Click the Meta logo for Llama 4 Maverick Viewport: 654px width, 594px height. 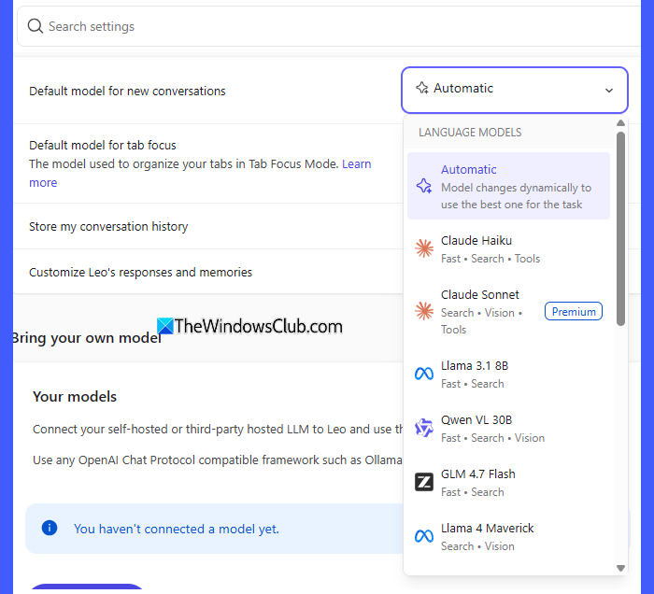[424, 536]
